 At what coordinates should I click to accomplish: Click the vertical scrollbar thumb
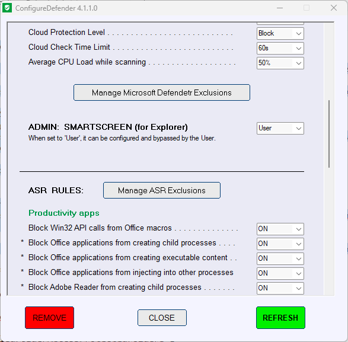coord(329,134)
